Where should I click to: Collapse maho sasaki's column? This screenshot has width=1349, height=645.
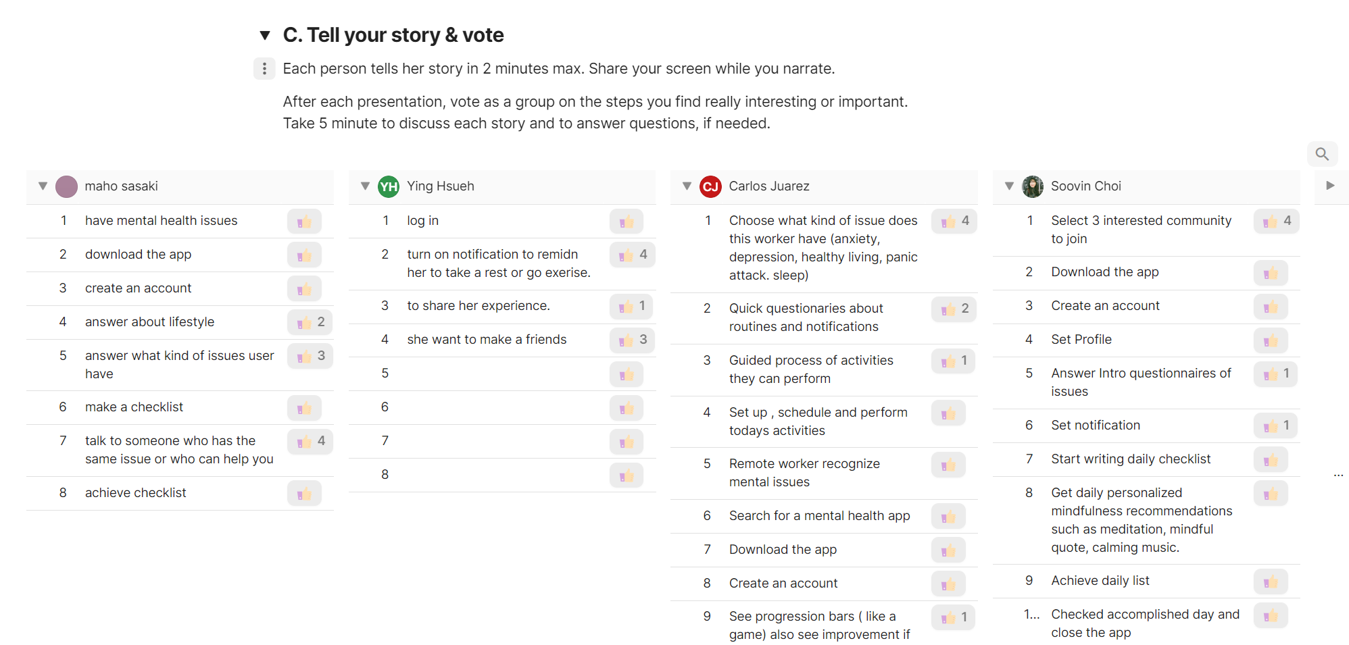[43, 186]
